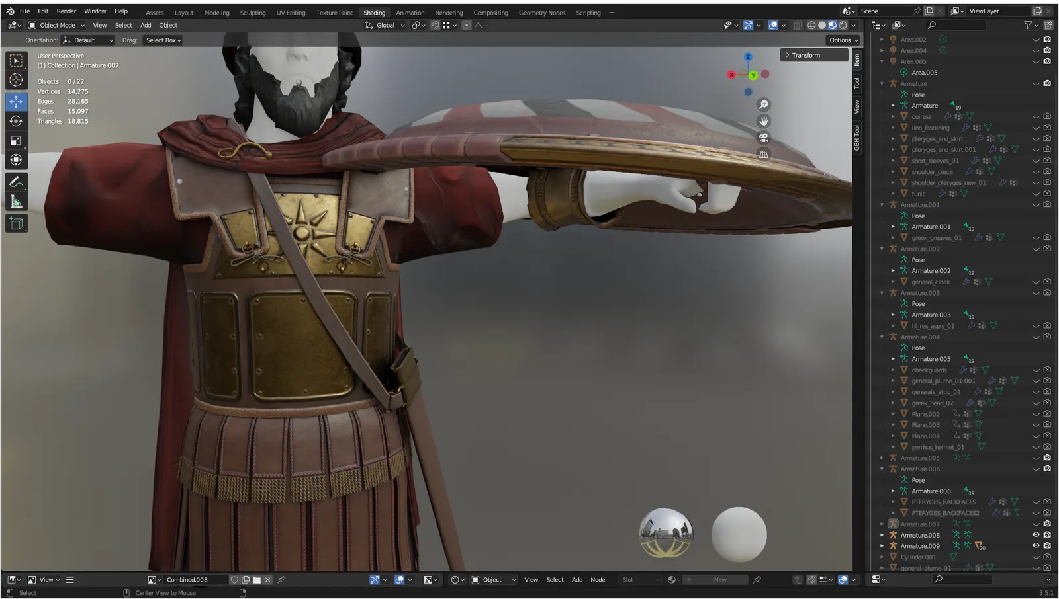Select the Measure tool
Screen dimensions: 1059x599
click(x=16, y=202)
